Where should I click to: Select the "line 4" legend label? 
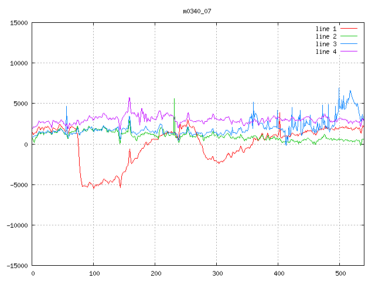[x=326, y=52]
